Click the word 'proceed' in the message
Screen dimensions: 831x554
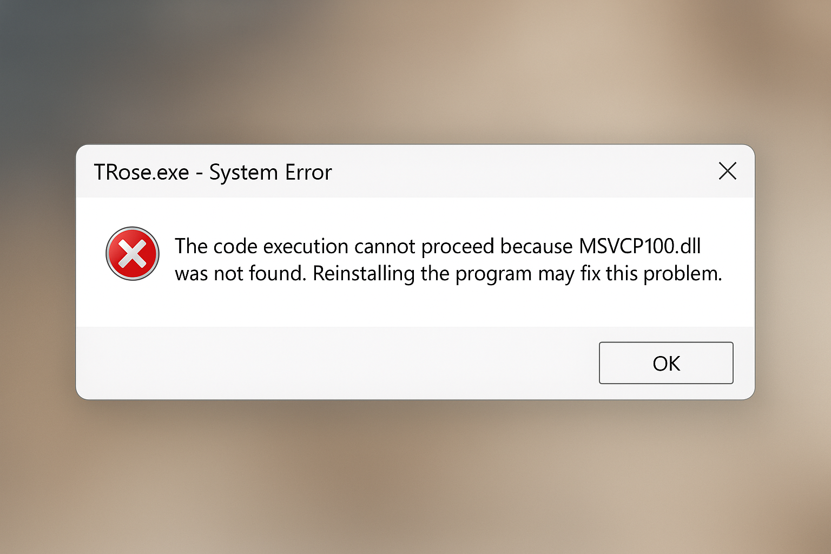pos(458,247)
